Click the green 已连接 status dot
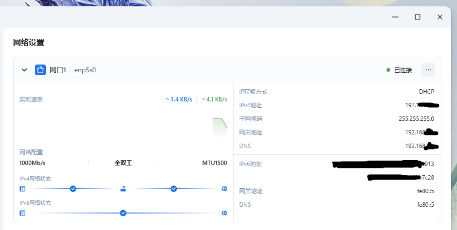Viewport: 457px width, 230px height. [x=388, y=70]
